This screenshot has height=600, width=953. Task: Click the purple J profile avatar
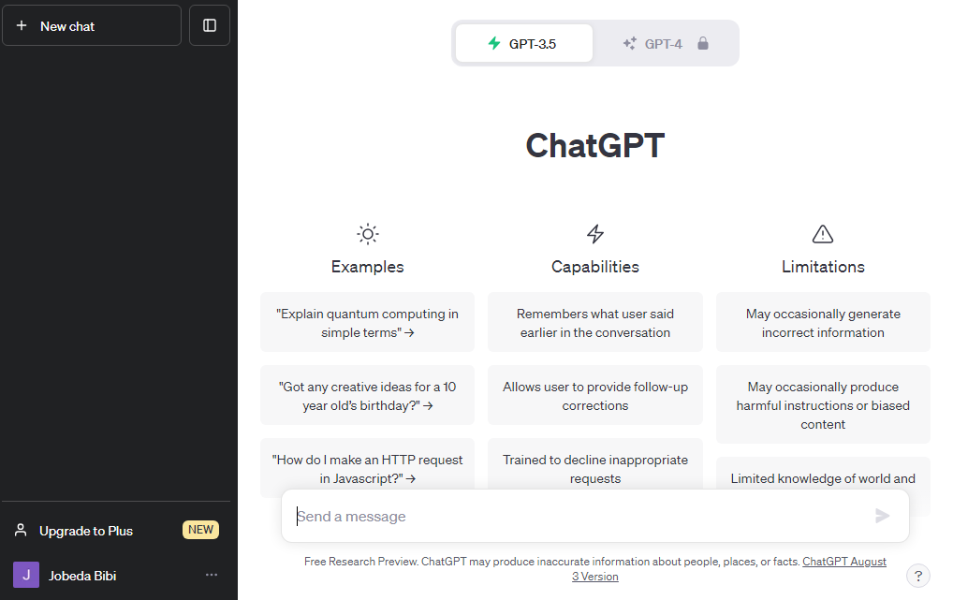pyautogui.click(x=26, y=575)
